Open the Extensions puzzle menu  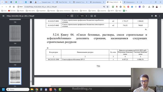point(143,7)
